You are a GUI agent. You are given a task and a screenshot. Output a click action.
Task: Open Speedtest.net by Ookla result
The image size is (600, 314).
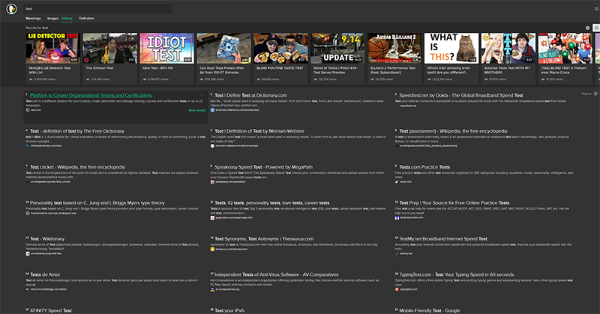461,95
